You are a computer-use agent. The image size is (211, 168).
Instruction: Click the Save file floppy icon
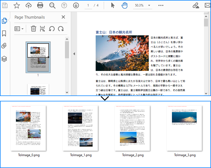tap(5, 5)
